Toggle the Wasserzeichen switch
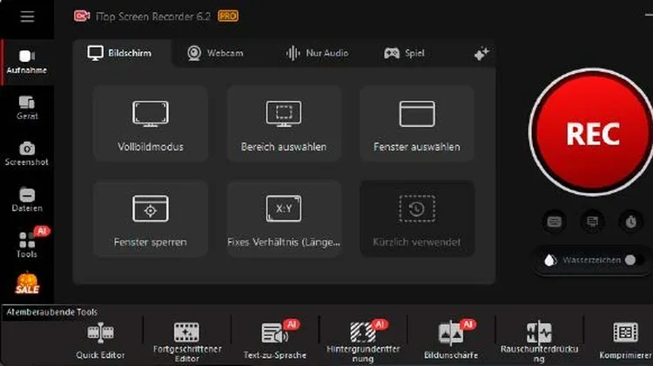653x366 pixels. pos(629,260)
